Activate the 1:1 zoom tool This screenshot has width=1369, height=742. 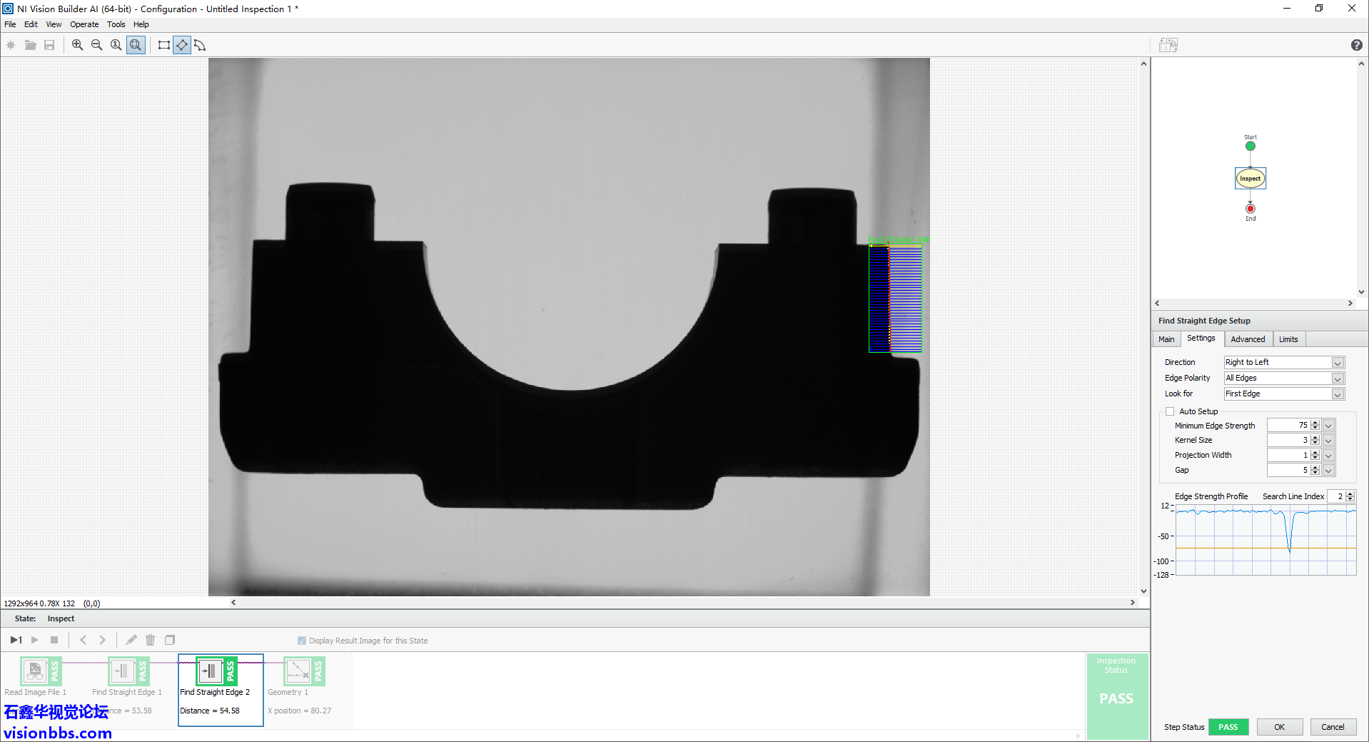[x=116, y=44]
